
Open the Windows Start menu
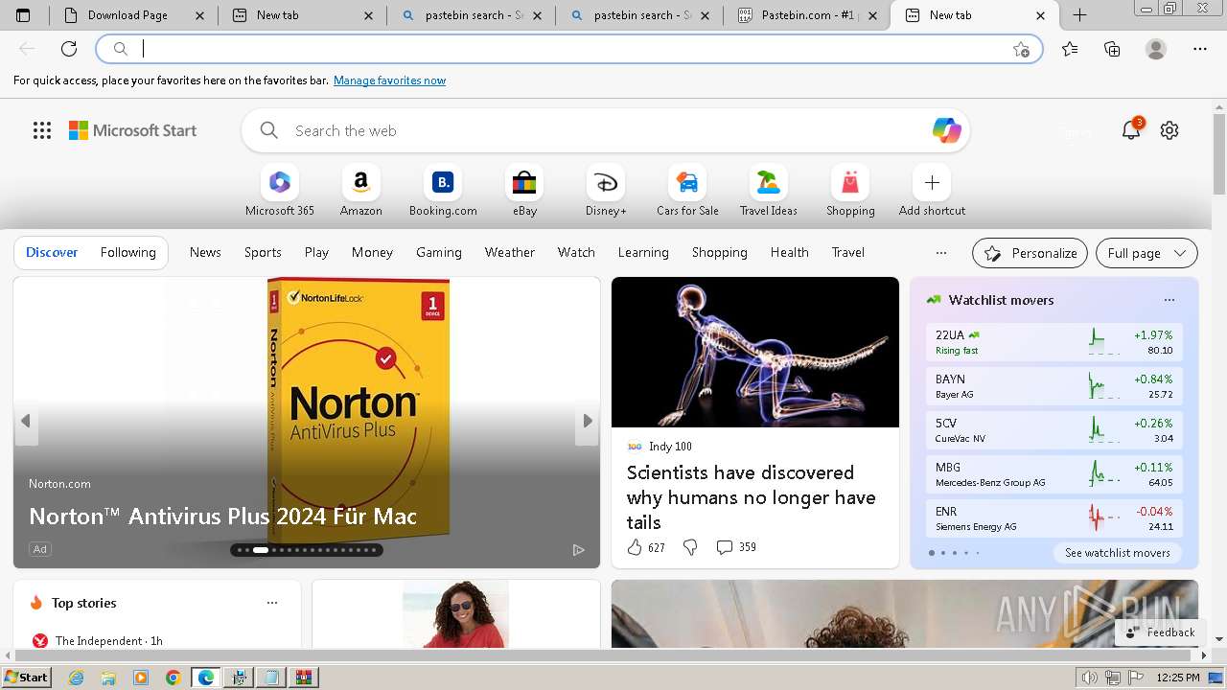pos(26,678)
